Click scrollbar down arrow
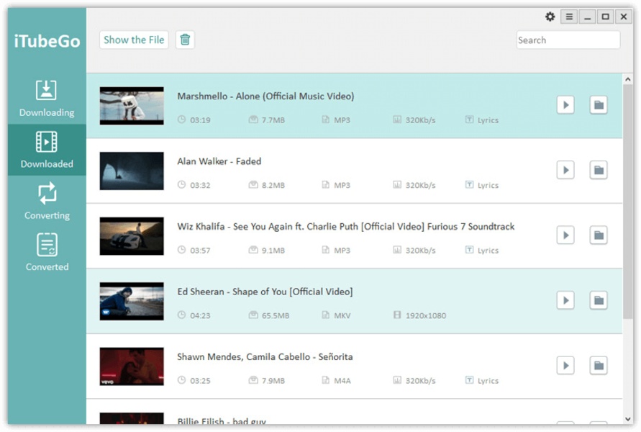The image size is (641, 432). pyautogui.click(x=628, y=419)
